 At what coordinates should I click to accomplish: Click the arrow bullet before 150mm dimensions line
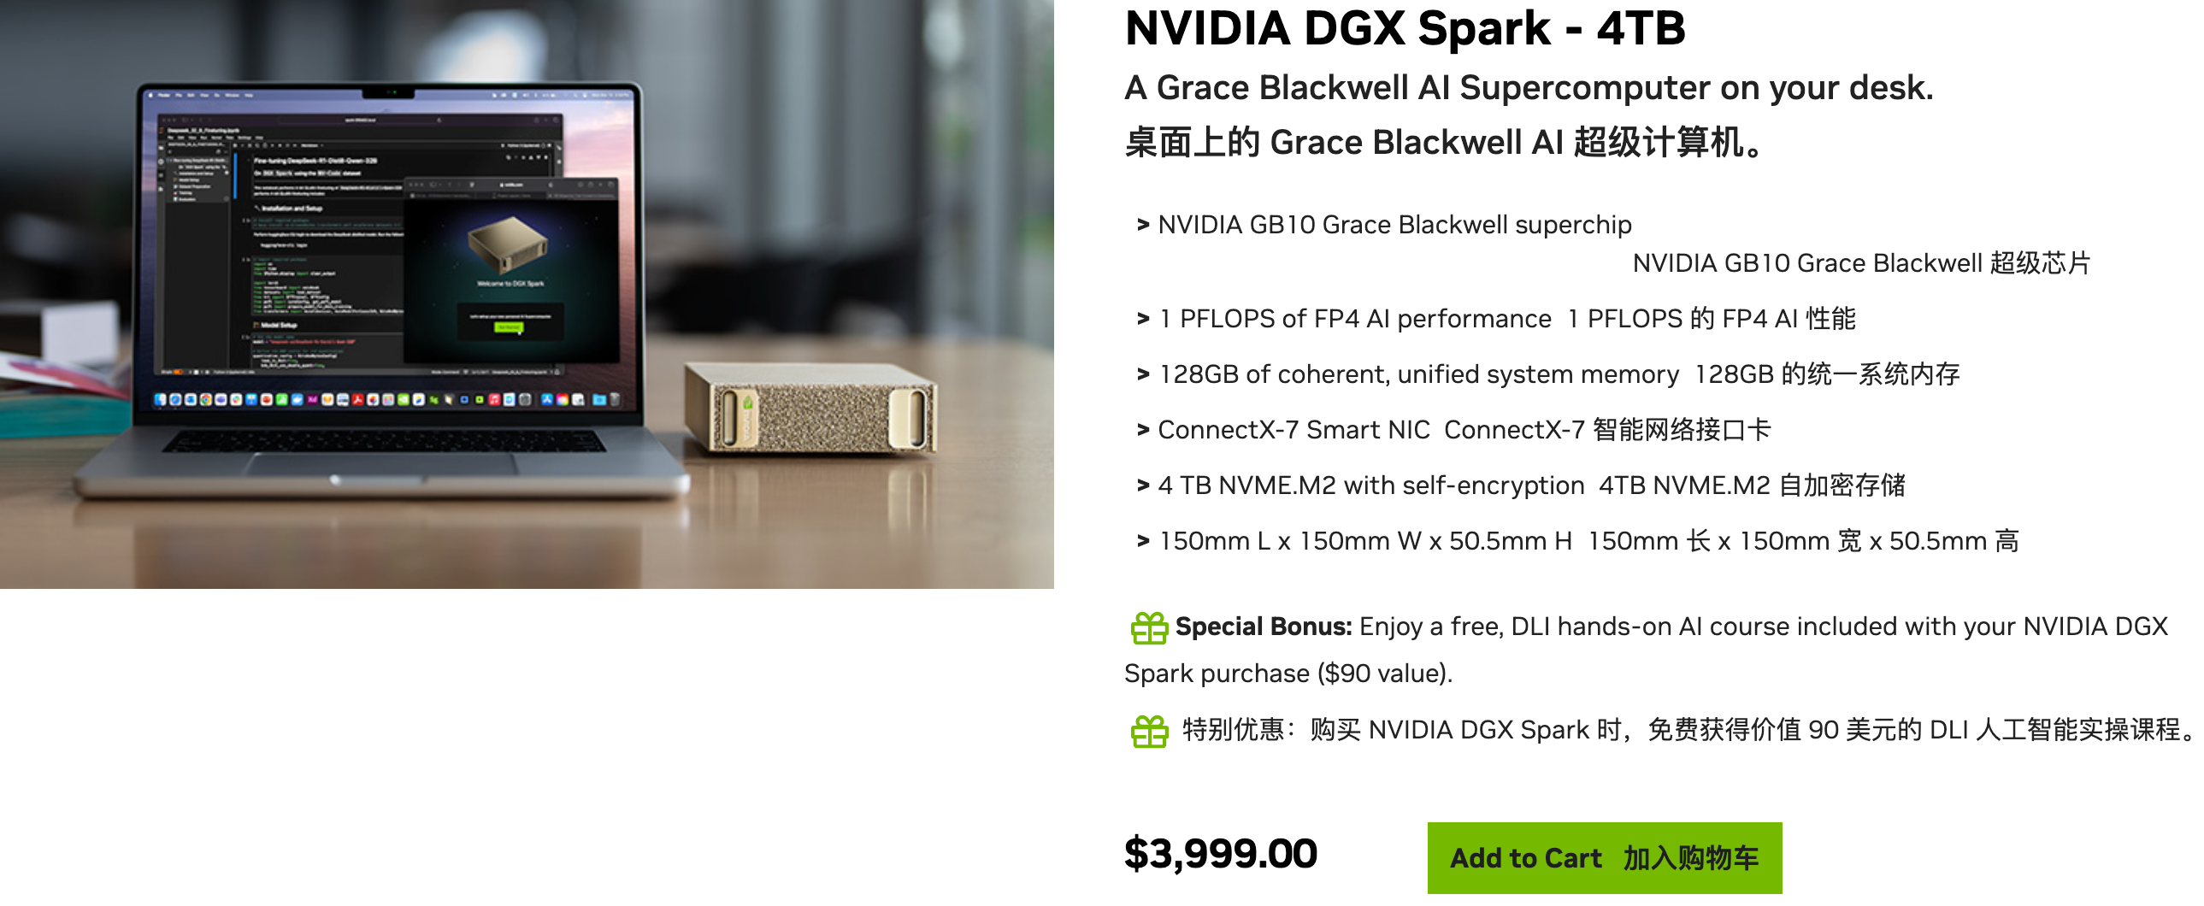pos(1142,542)
